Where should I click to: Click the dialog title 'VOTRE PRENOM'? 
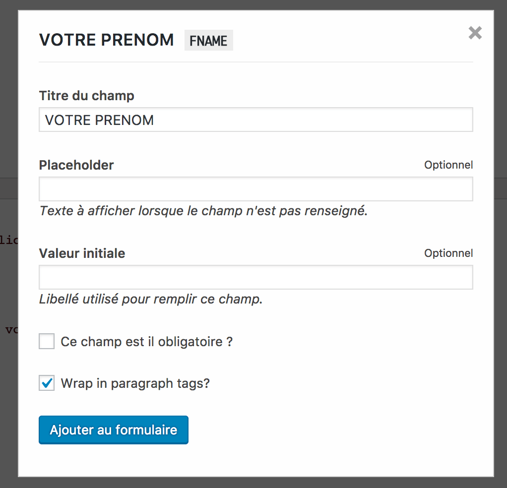[x=107, y=40]
